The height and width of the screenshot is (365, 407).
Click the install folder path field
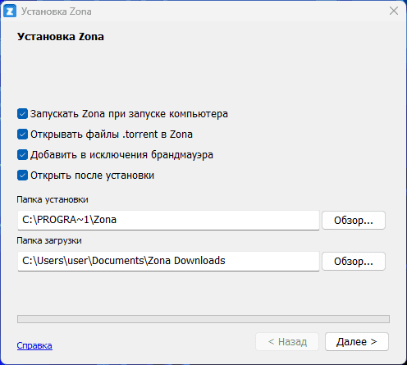coord(168,220)
